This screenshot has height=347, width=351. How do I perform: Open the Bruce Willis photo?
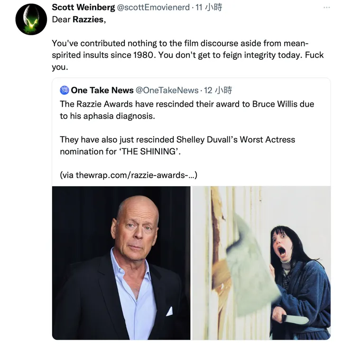pos(121,263)
